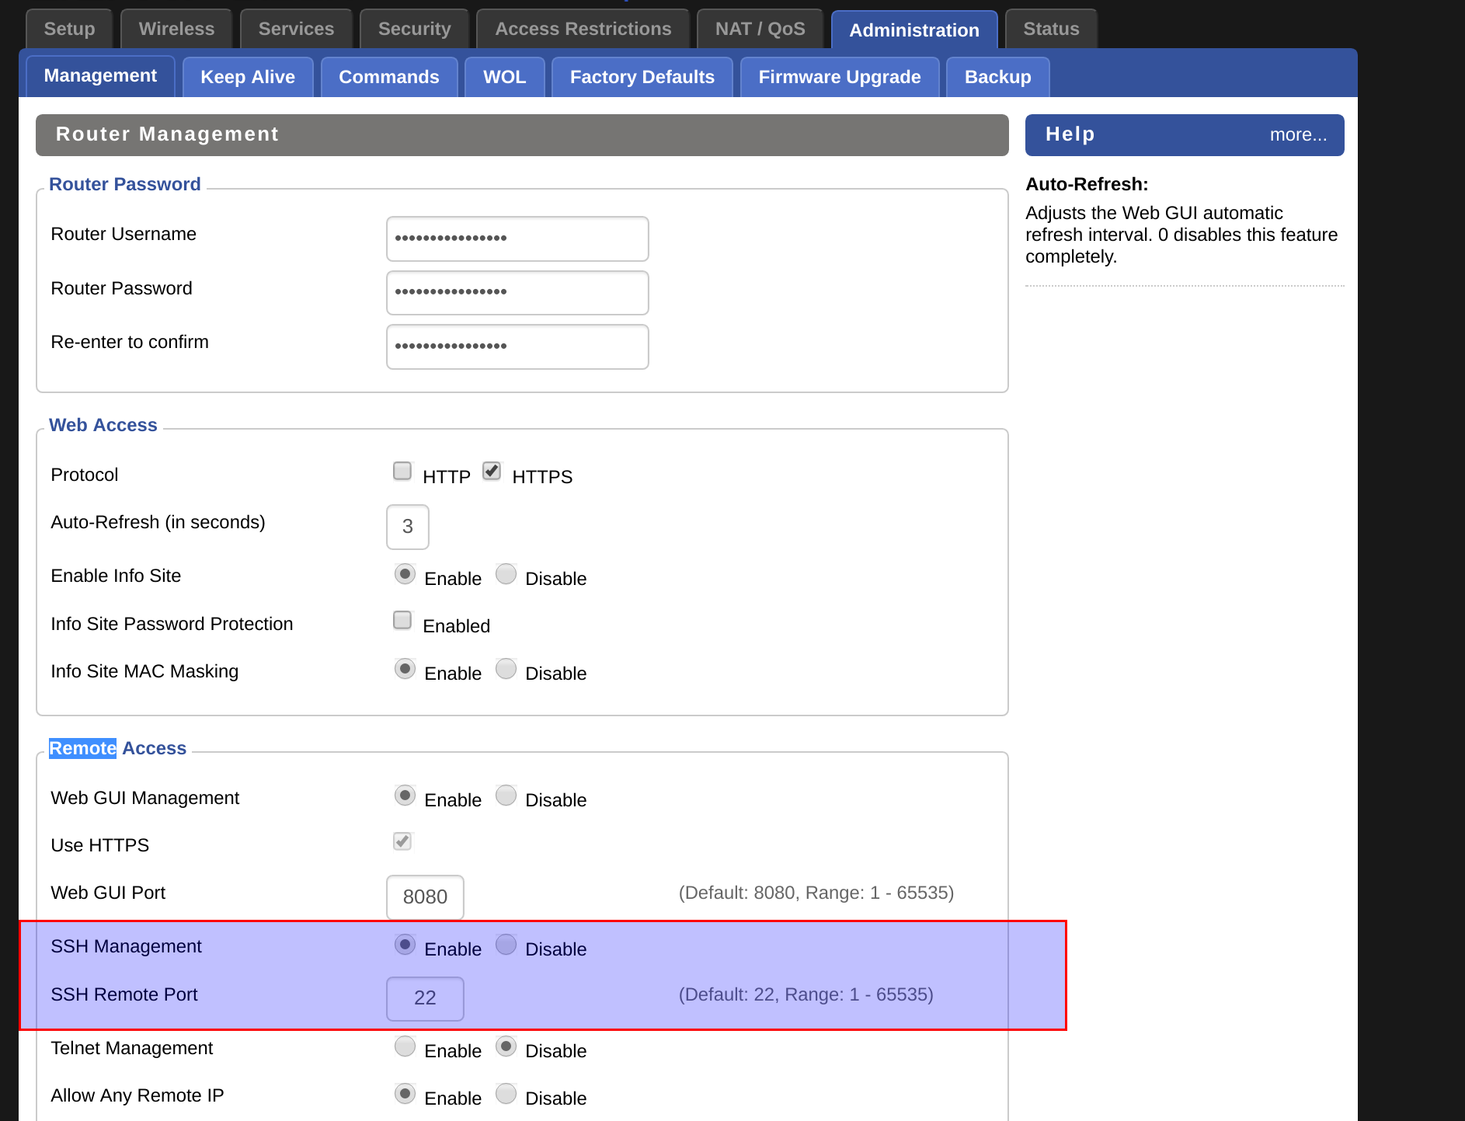Select Enable for SSH Management
This screenshot has width=1465, height=1121.
click(x=405, y=945)
